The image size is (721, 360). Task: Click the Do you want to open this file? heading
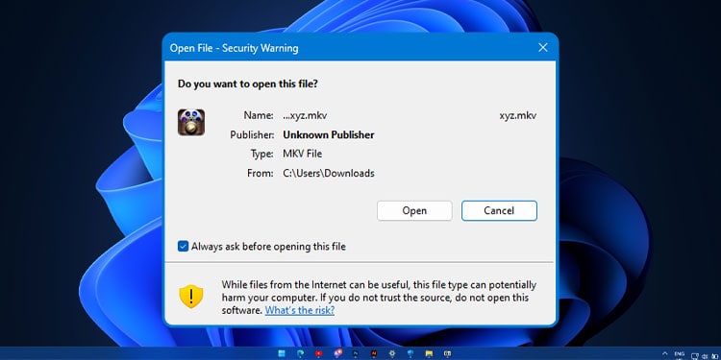click(x=247, y=84)
